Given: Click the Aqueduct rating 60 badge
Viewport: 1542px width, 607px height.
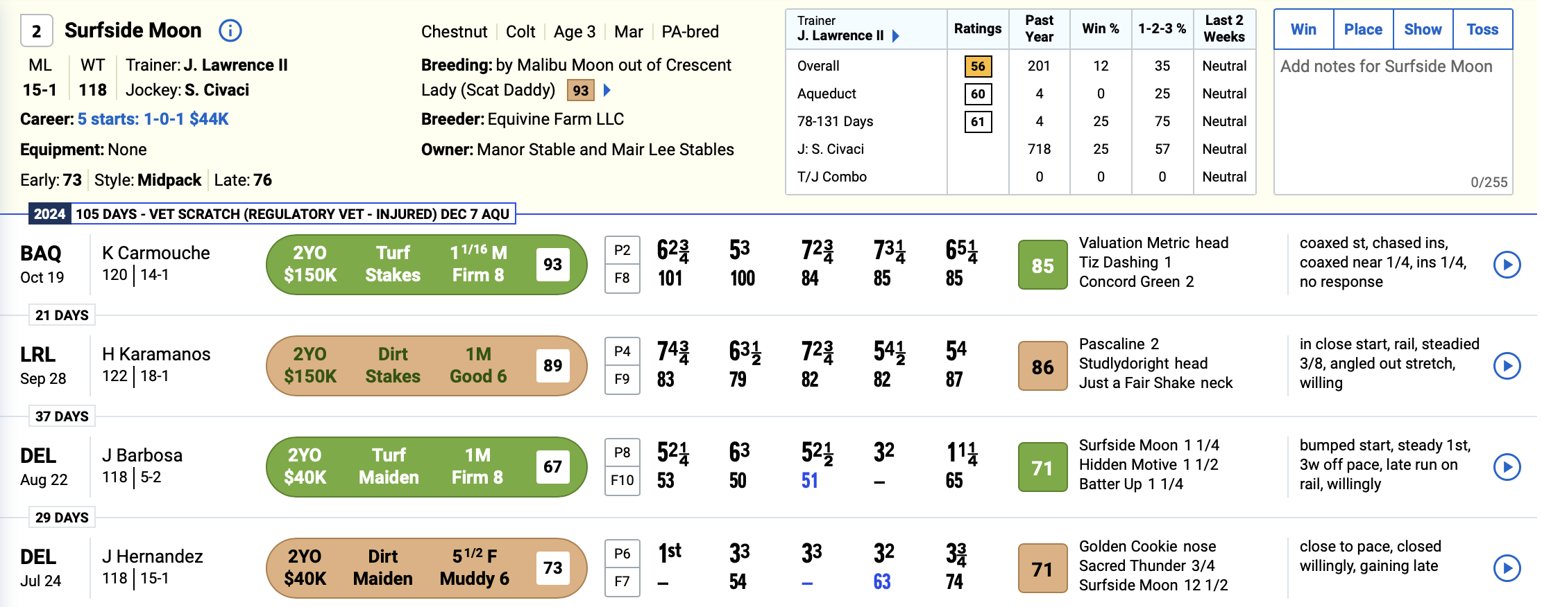Looking at the screenshot, I should pos(978,94).
